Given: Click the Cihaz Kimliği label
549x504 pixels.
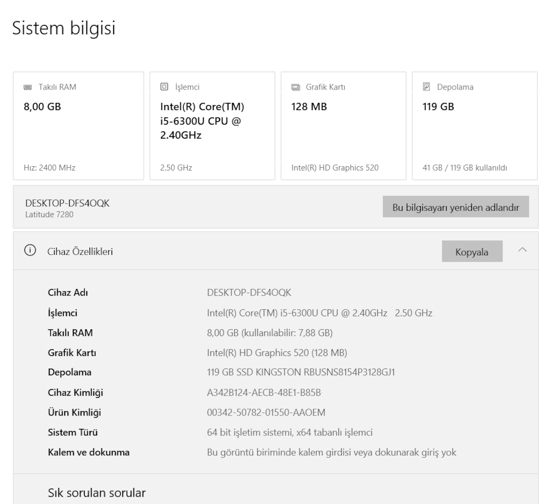Looking at the screenshot, I should pyautogui.click(x=75, y=392).
